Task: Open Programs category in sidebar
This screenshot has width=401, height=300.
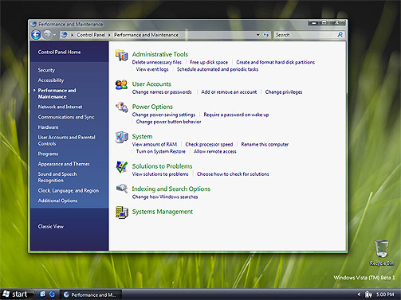Action: tap(48, 154)
